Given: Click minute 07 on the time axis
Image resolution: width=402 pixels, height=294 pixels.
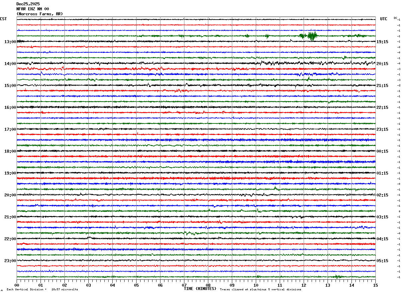Looking at the screenshot, I should (x=184, y=285).
